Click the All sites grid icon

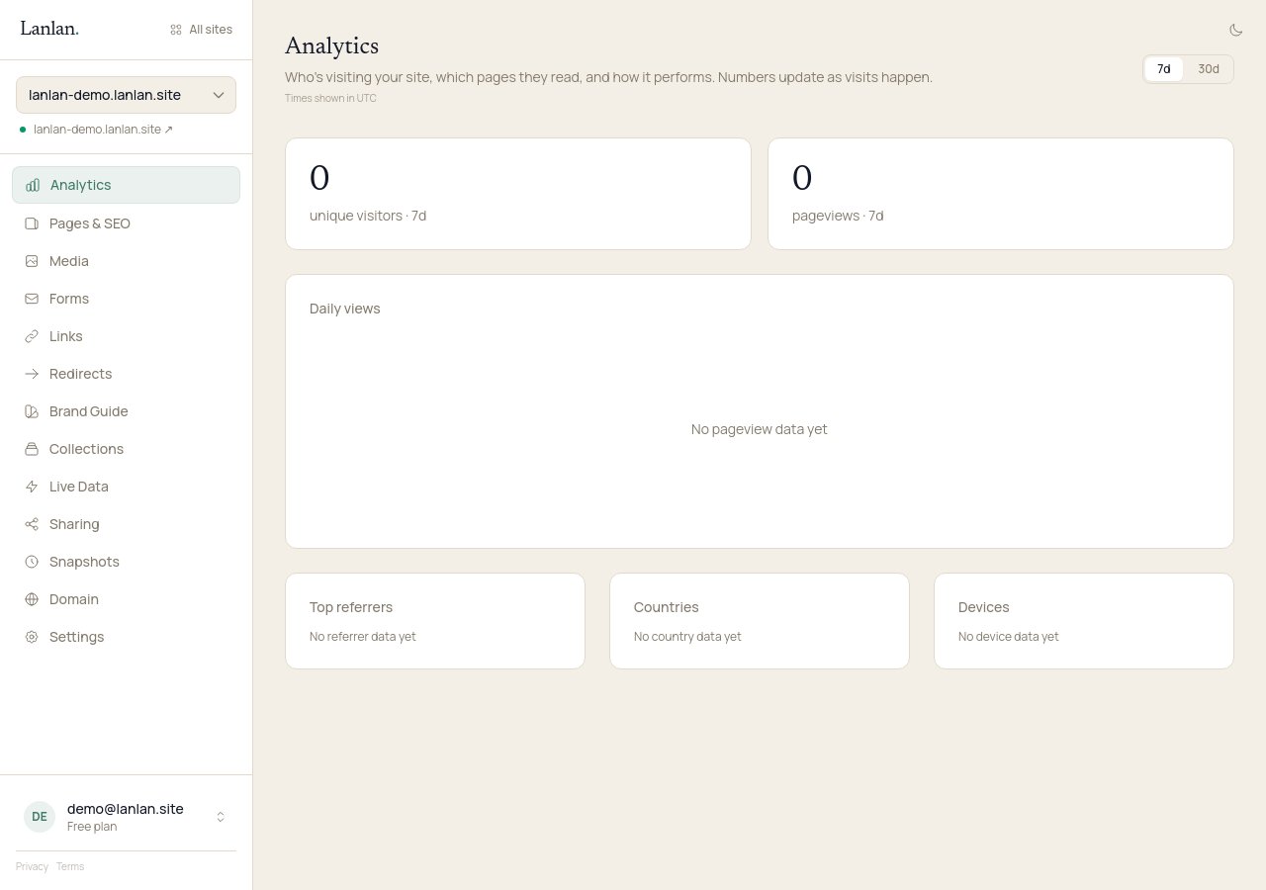[x=176, y=30]
